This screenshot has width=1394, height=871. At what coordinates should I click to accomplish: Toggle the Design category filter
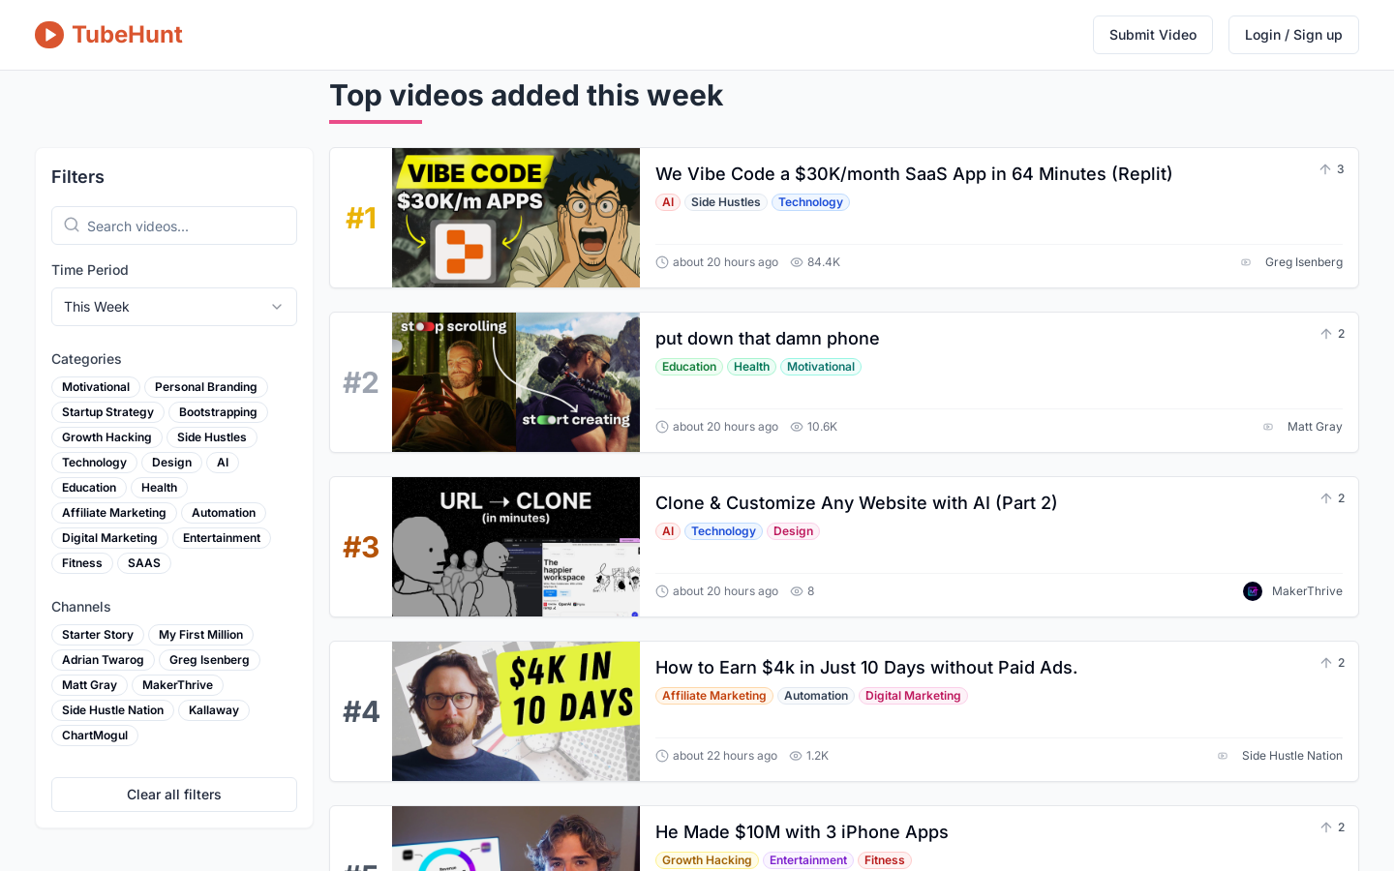[x=172, y=463]
